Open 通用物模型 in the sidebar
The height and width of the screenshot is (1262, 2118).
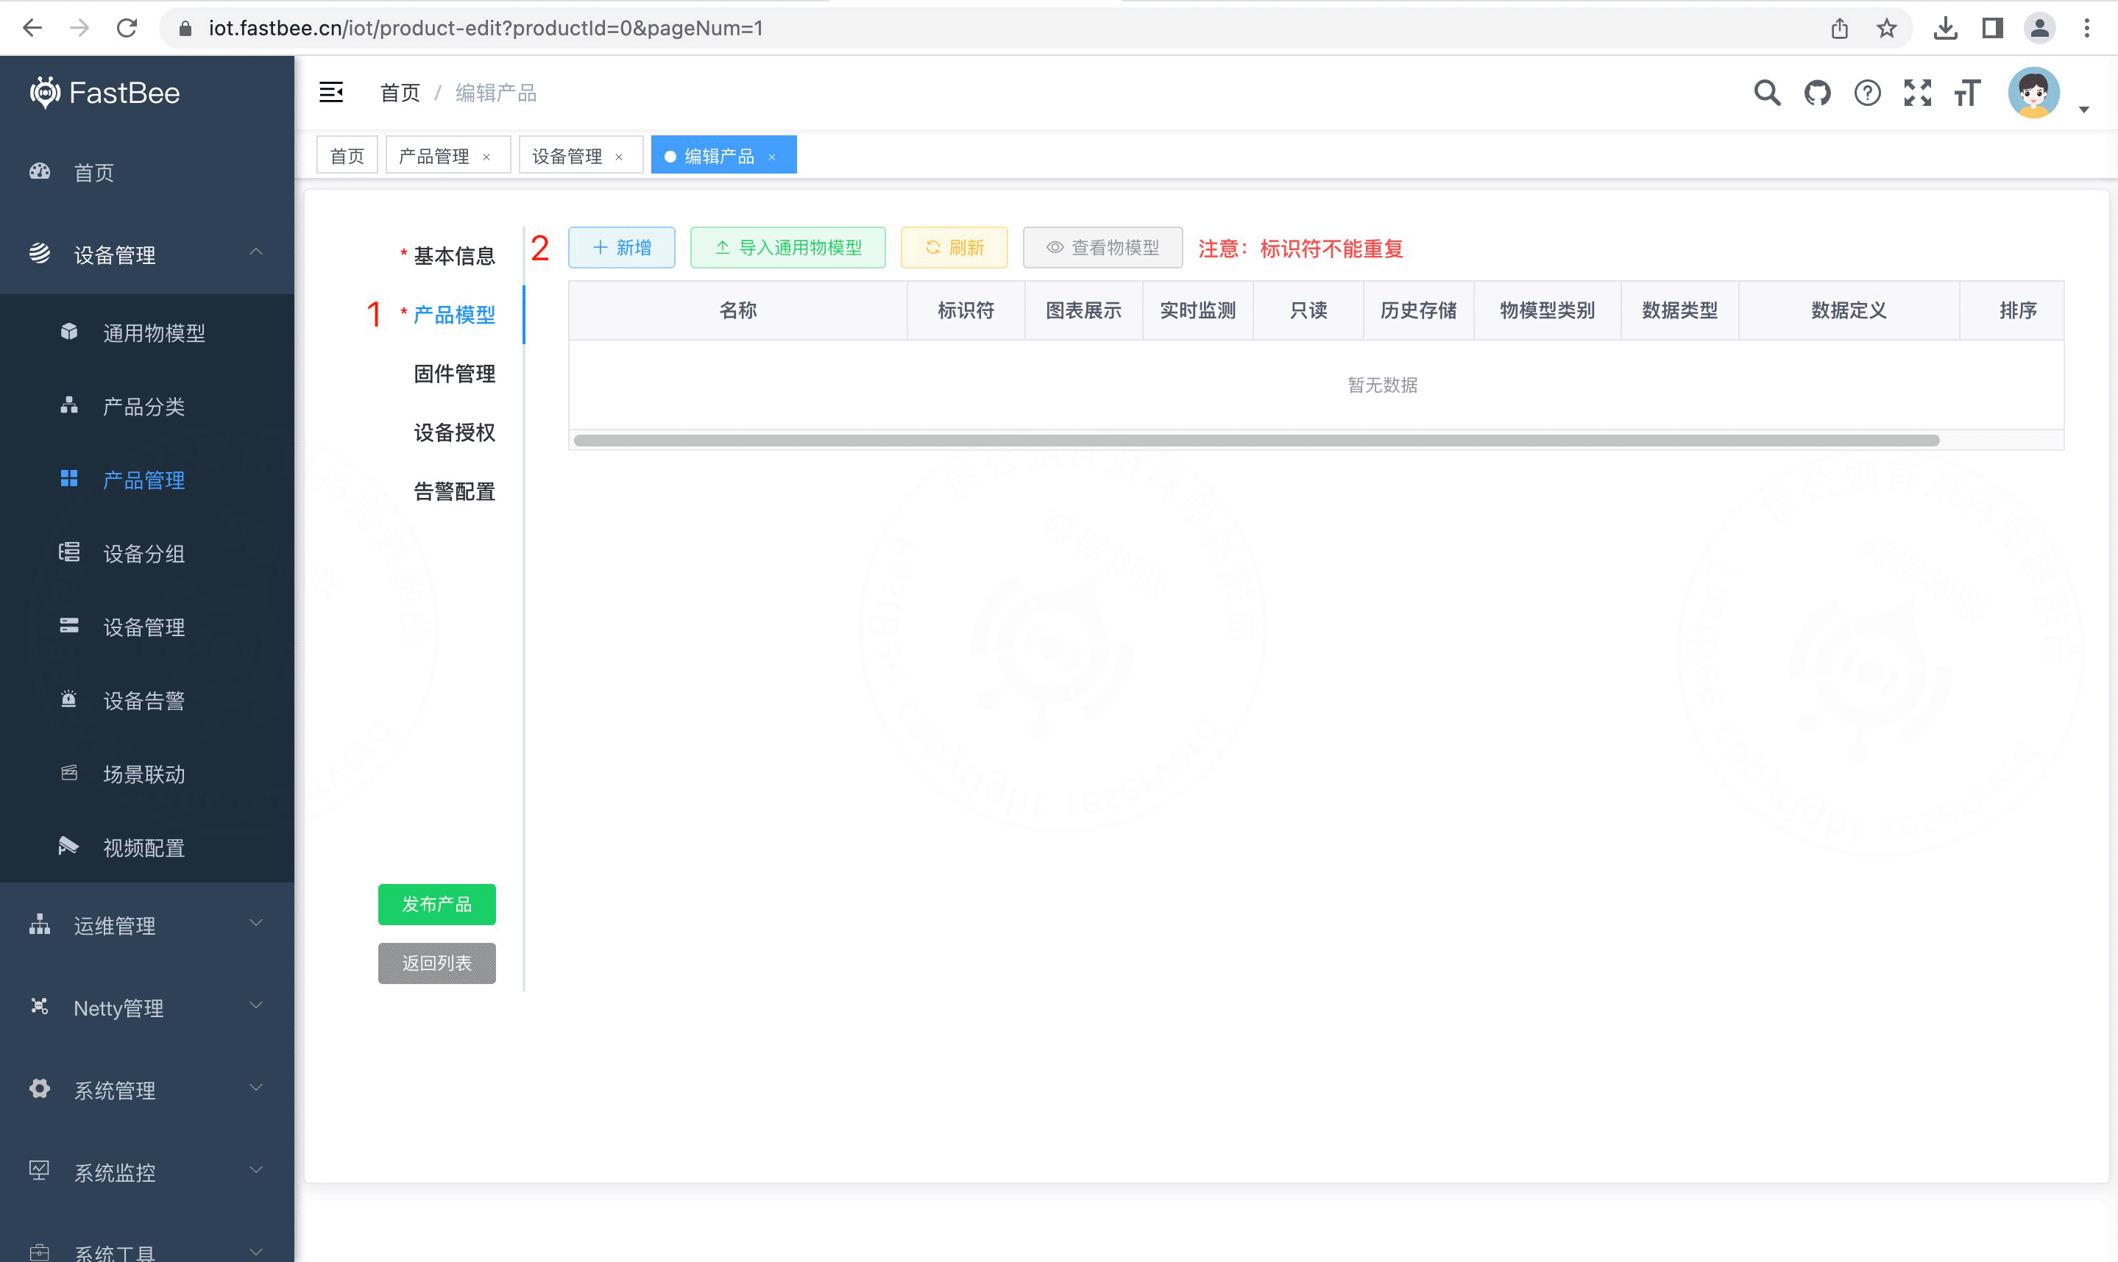point(147,332)
